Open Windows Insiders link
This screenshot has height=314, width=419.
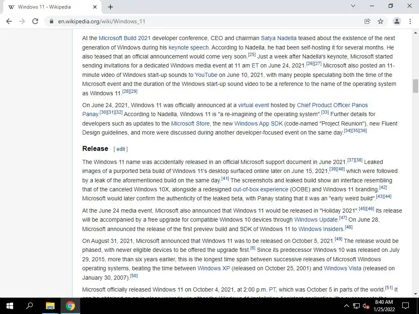coord(321,229)
